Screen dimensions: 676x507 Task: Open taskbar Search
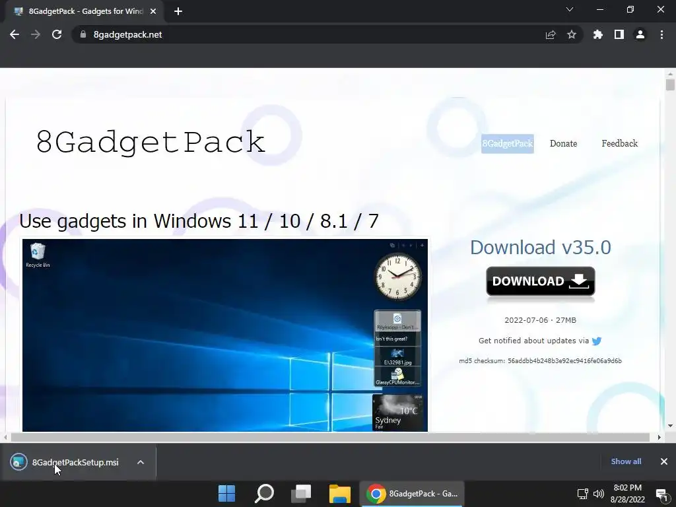click(x=264, y=494)
